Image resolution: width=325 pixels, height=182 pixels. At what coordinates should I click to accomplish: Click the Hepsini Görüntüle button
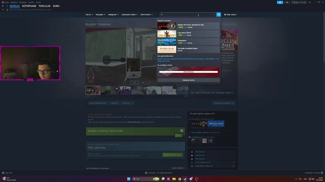[x=177, y=168]
